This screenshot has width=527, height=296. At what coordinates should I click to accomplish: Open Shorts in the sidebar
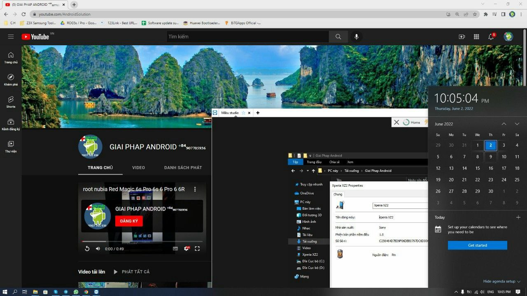coord(11,102)
